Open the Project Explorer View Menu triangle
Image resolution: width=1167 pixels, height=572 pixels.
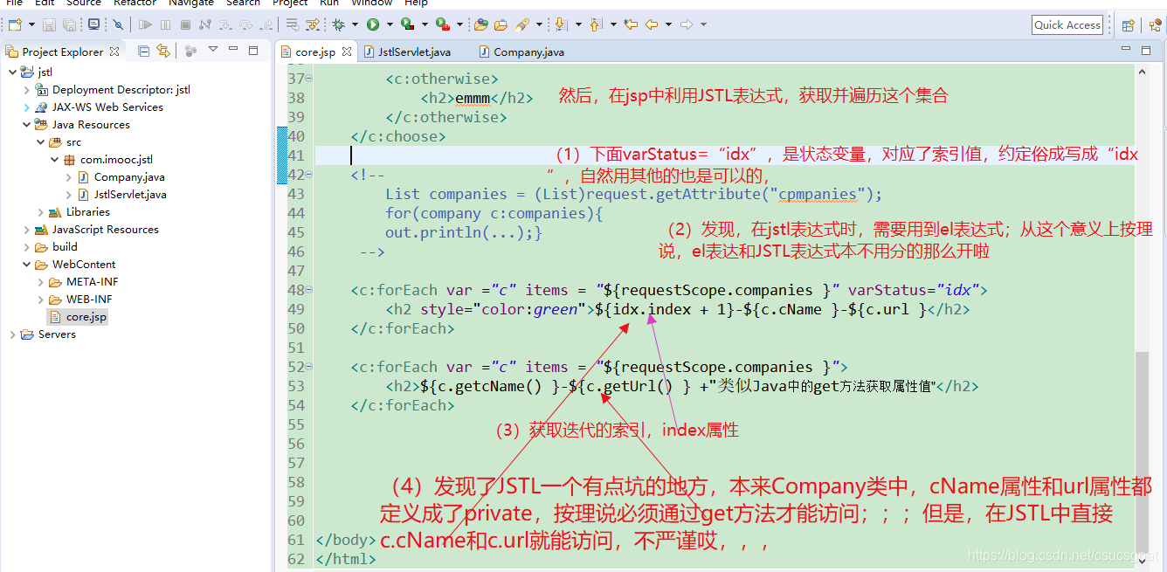pyautogui.click(x=212, y=50)
